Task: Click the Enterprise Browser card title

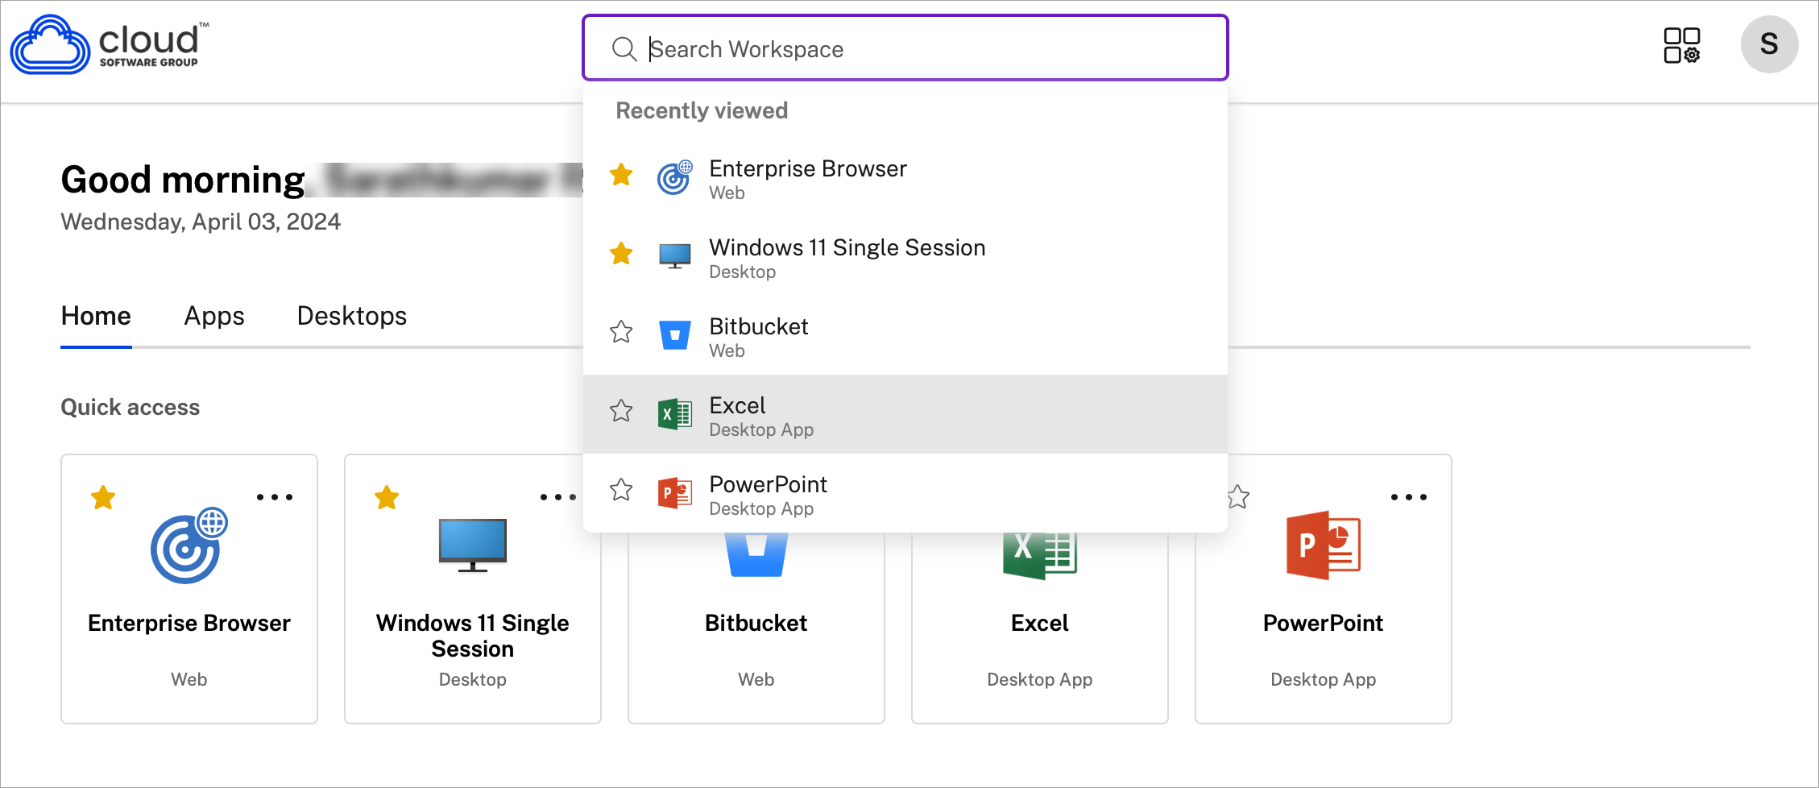Action: (x=189, y=623)
